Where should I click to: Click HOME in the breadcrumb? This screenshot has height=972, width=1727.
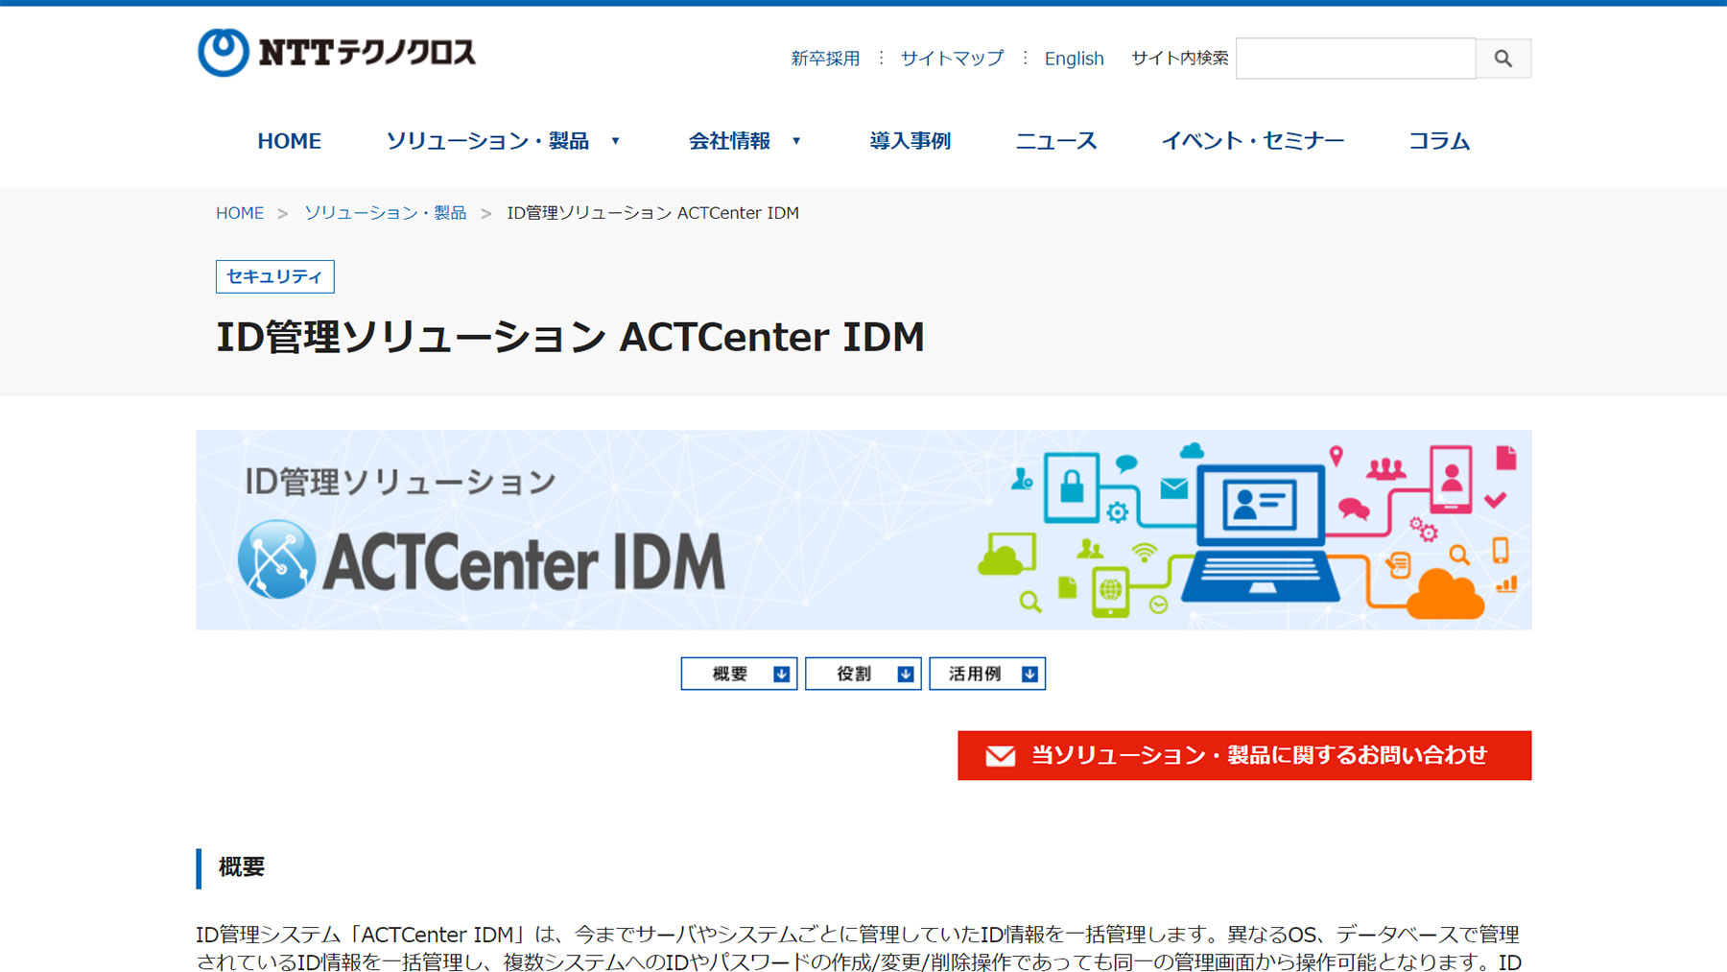tap(240, 213)
